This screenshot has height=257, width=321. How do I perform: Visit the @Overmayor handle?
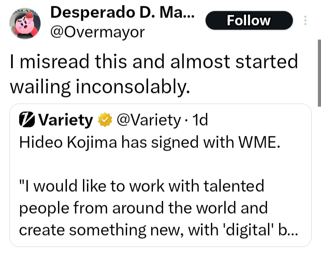pyautogui.click(x=97, y=32)
